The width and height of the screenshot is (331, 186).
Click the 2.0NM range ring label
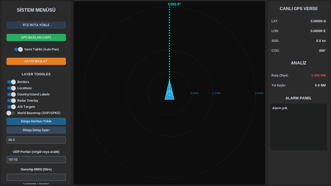259,93
